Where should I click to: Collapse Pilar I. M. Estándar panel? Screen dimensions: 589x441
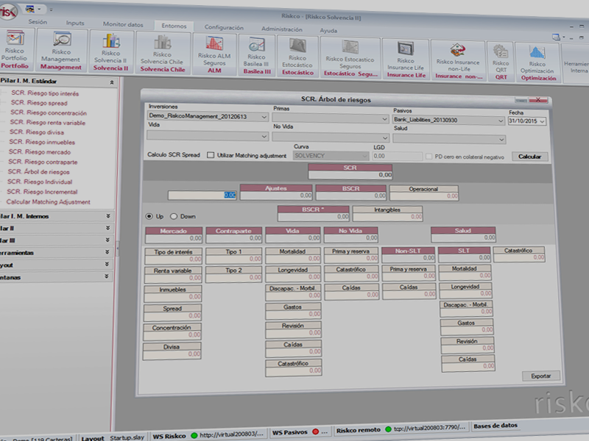coord(112,82)
